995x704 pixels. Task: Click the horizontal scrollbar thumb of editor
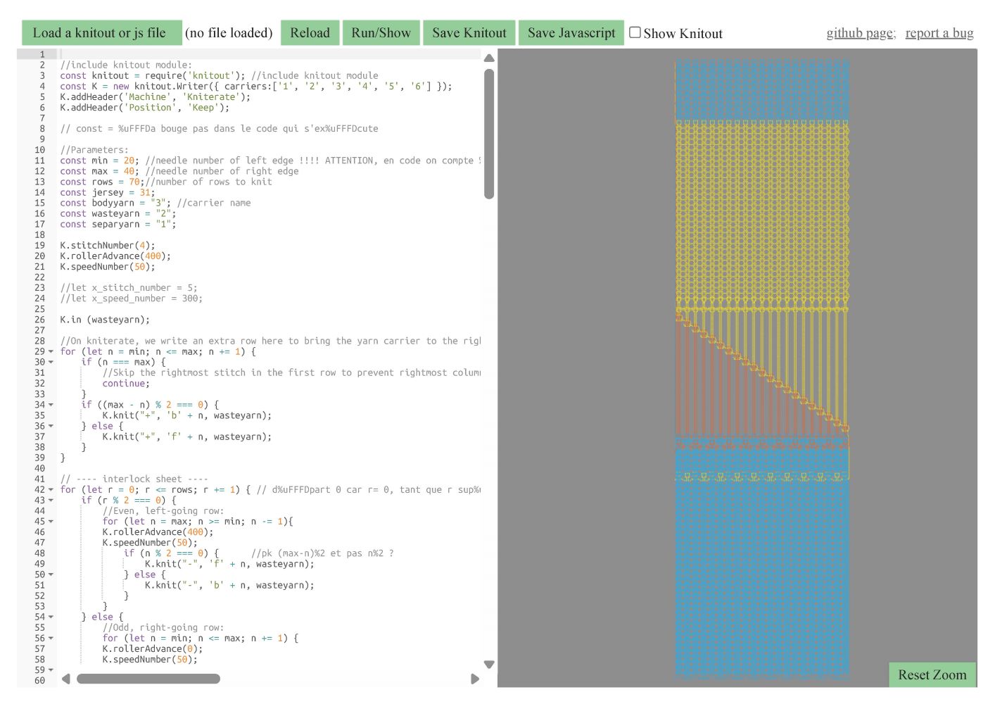pos(148,679)
